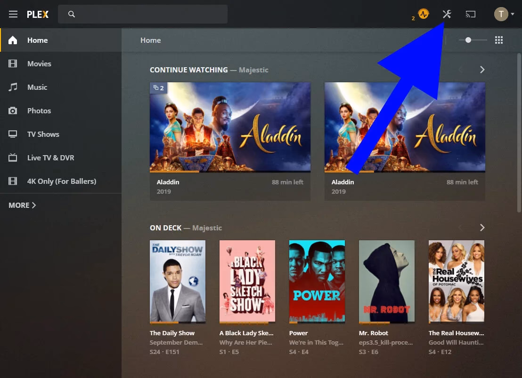The height and width of the screenshot is (378, 522).
Task: View server activity alerts notification icon
Action: click(x=422, y=14)
